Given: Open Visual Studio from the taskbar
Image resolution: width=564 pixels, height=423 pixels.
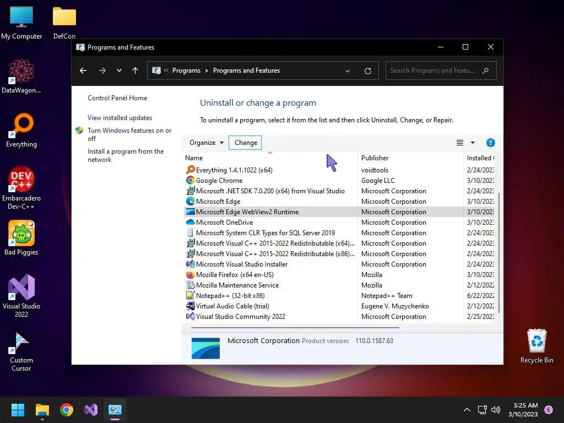Looking at the screenshot, I should click(x=91, y=410).
